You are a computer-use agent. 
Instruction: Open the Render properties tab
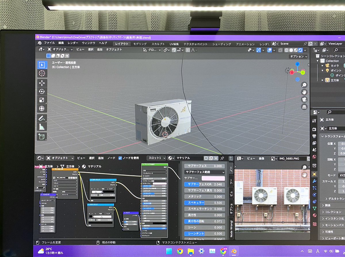click(x=314, y=129)
